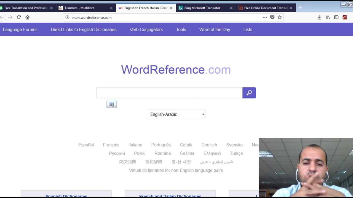Viewport: 353px width, 198px height.
Task: Open the Svenska site link
Action: click(234, 145)
